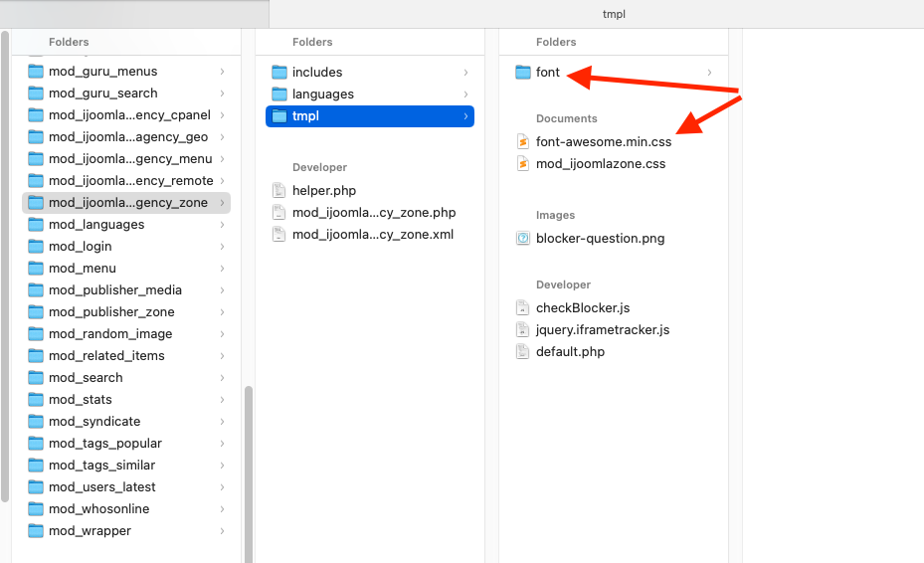This screenshot has width=924, height=563.
Task: Expand the includes folder chevron
Action: [x=465, y=73]
